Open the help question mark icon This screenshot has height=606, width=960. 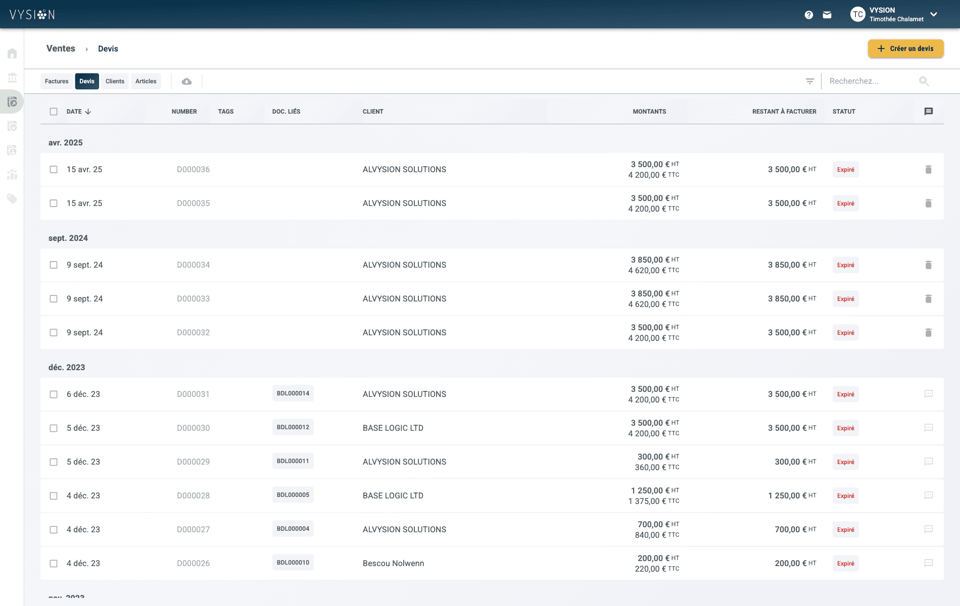tap(809, 15)
